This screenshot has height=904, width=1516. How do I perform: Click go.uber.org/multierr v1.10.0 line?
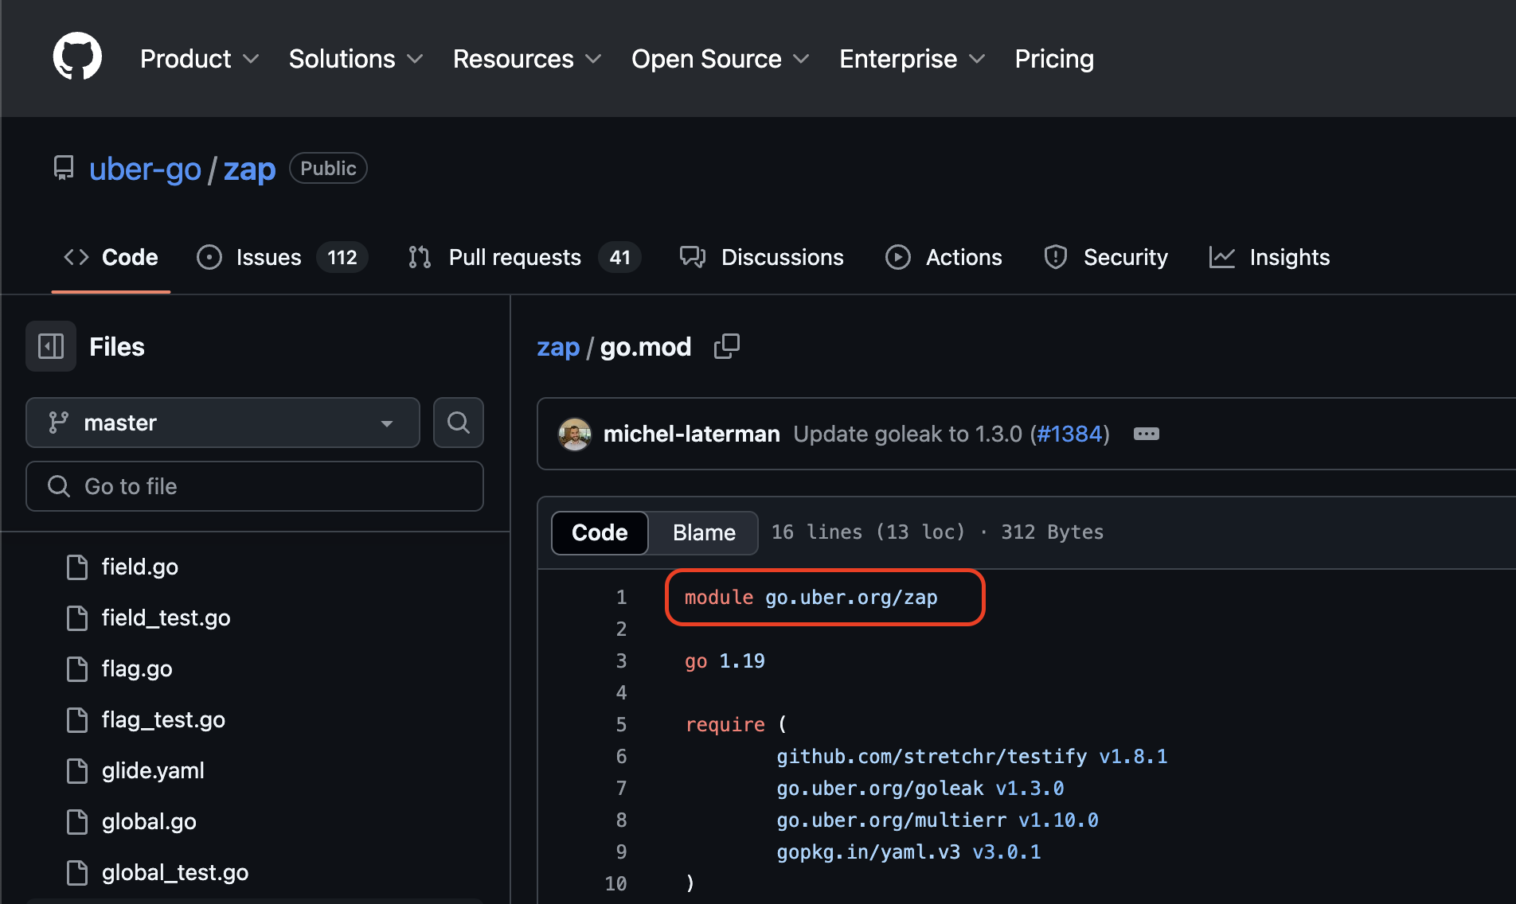937,820
